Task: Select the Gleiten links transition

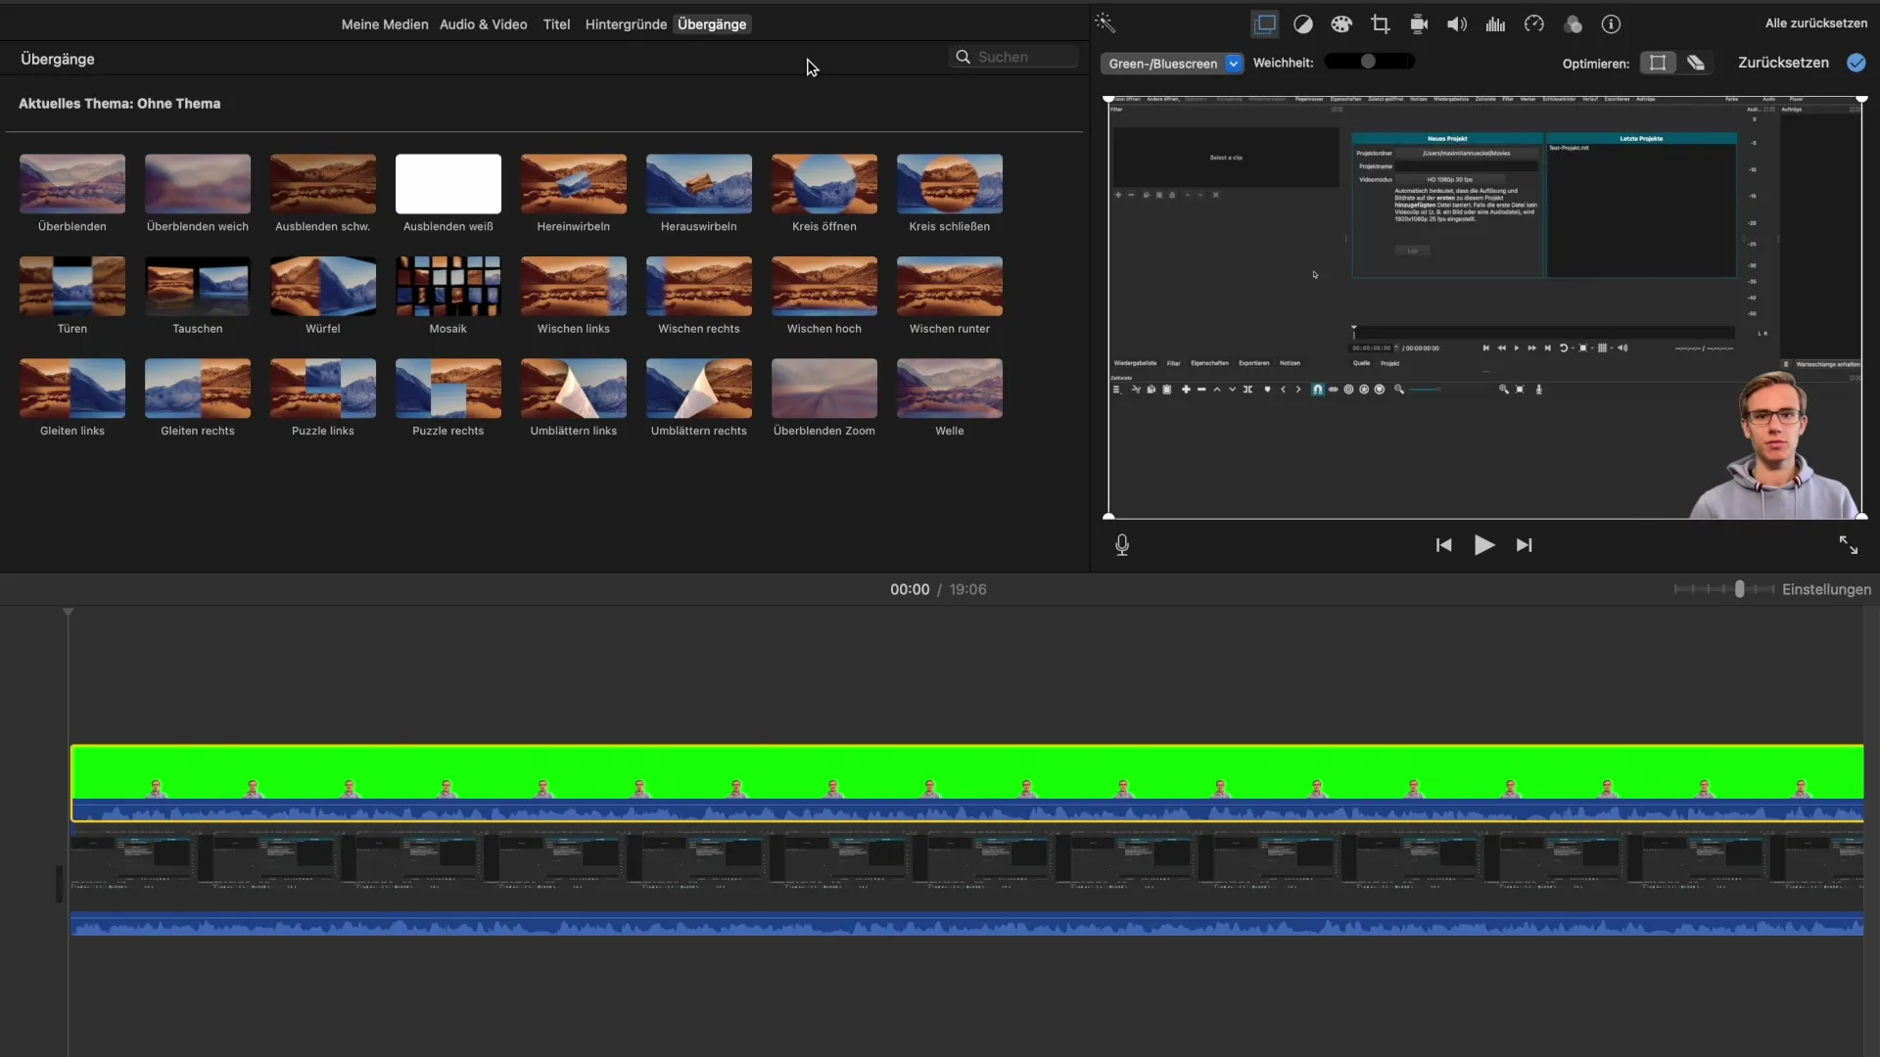Action: click(x=72, y=389)
